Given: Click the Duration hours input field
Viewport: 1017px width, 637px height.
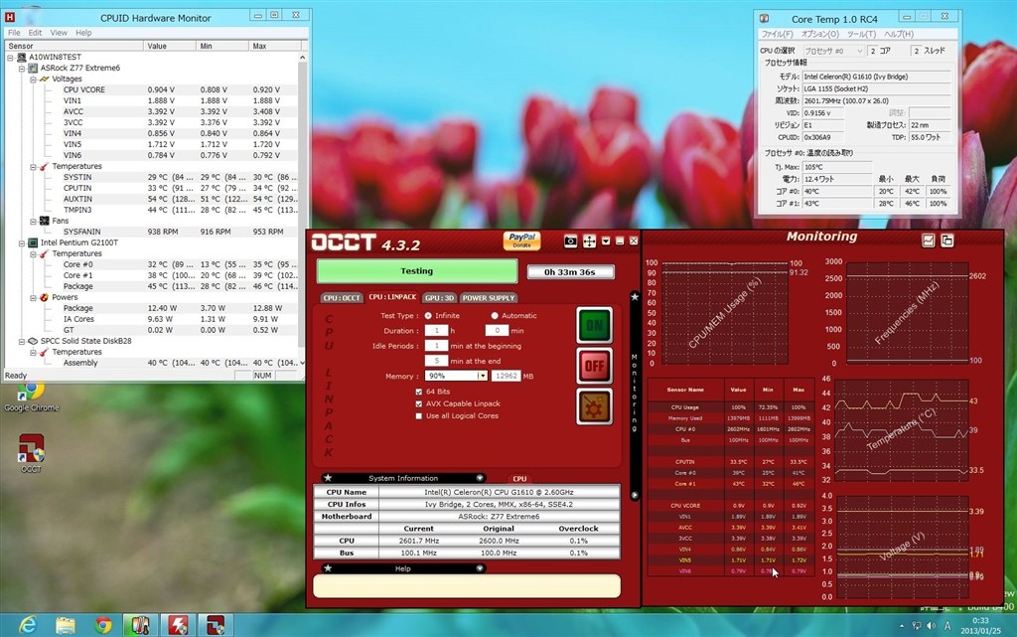Looking at the screenshot, I should point(437,330).
